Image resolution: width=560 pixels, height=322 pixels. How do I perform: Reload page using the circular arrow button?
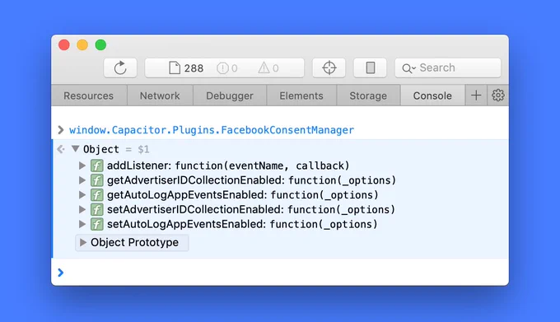tap(120, 68)
